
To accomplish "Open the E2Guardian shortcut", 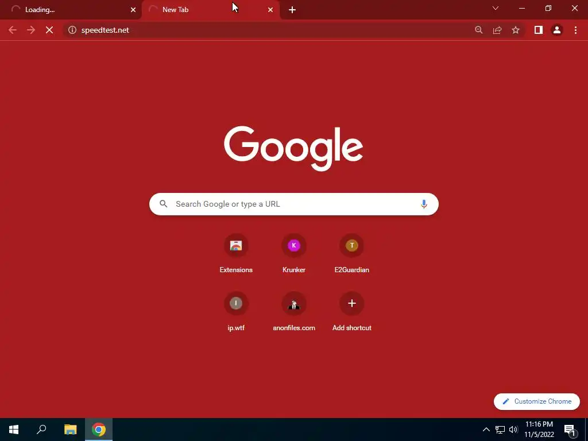I will pyautogui.click(x=352, y=254).
